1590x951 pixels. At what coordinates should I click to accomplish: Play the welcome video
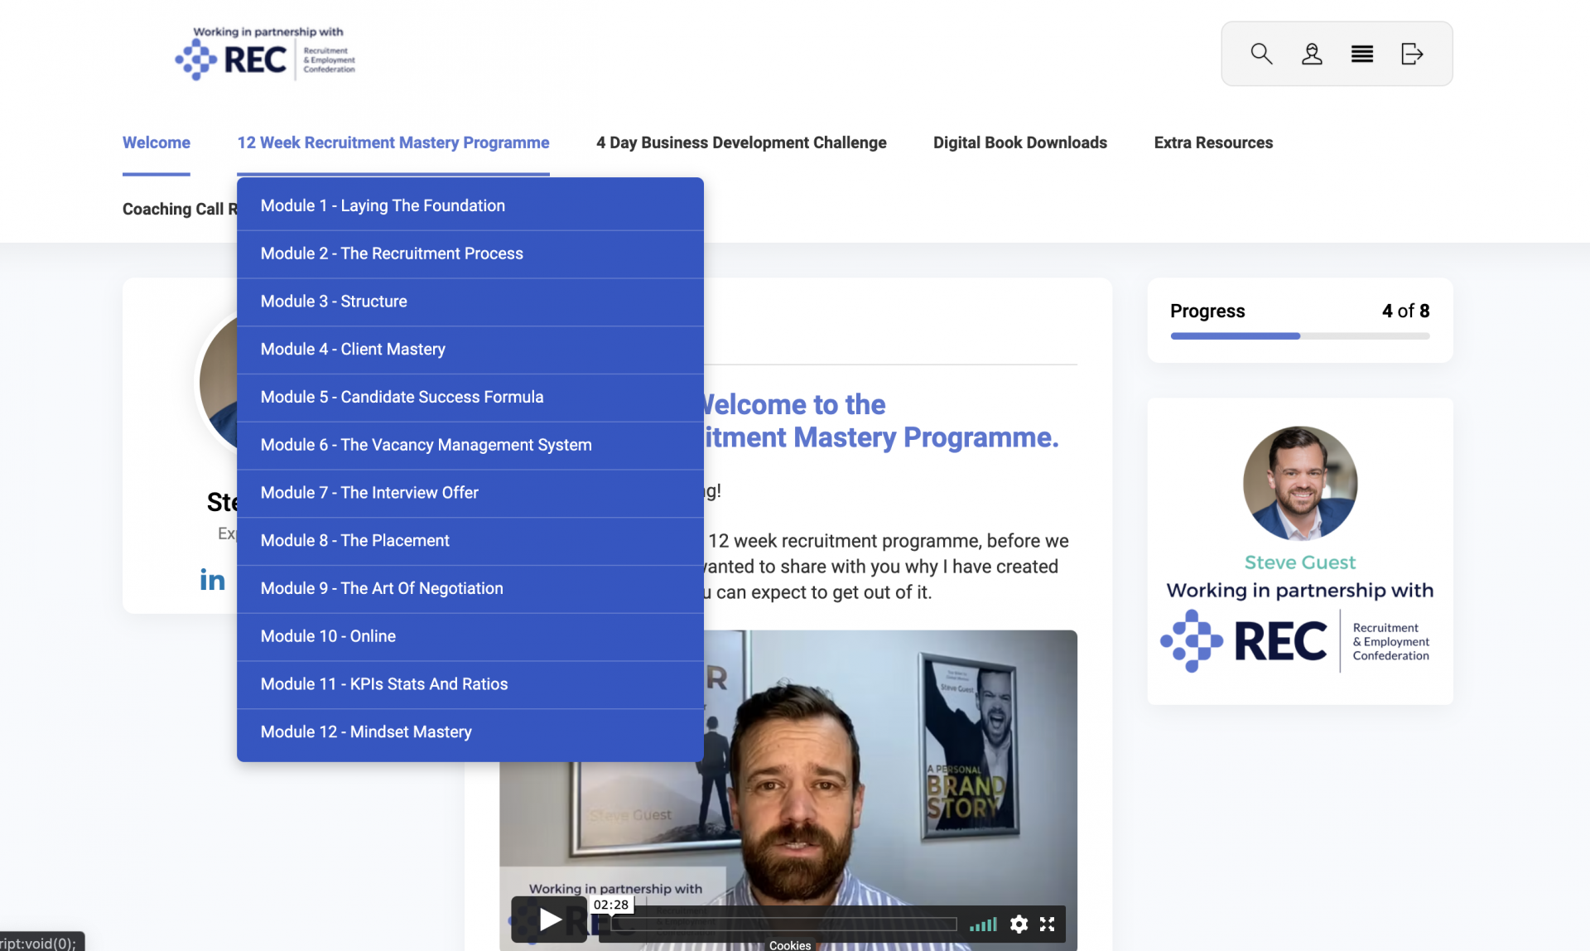point(549,920)
